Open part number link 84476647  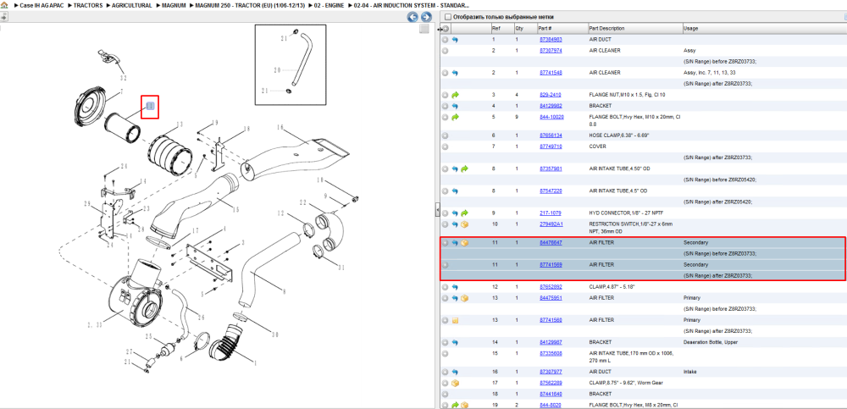click(551, 243)
